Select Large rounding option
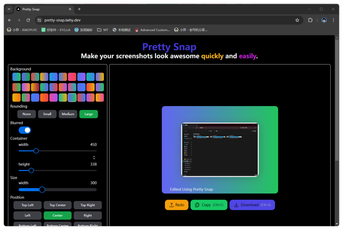The width and height of the screenshot is (343, 230). pos(89,114)
